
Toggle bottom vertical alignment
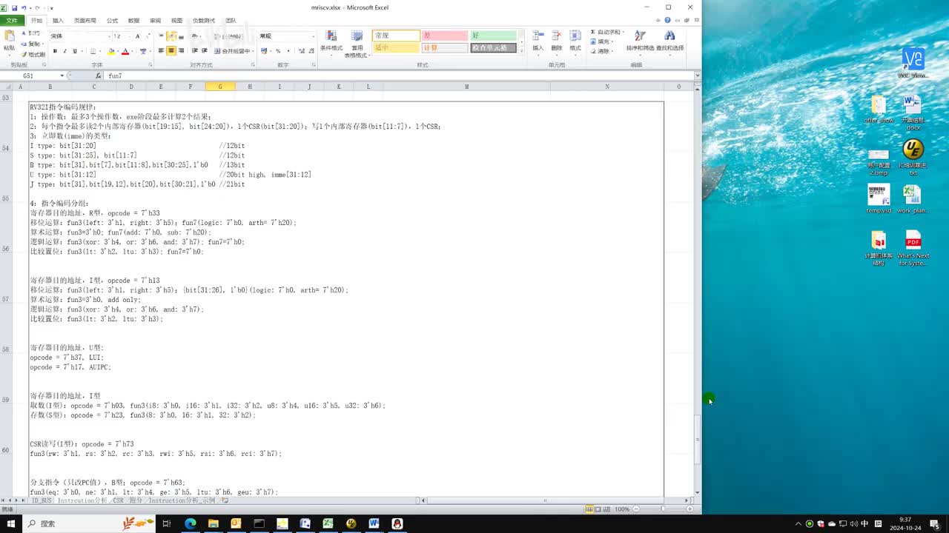click(182, 36)
